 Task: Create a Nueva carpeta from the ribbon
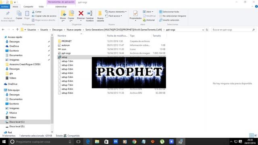tap(100, 16)
